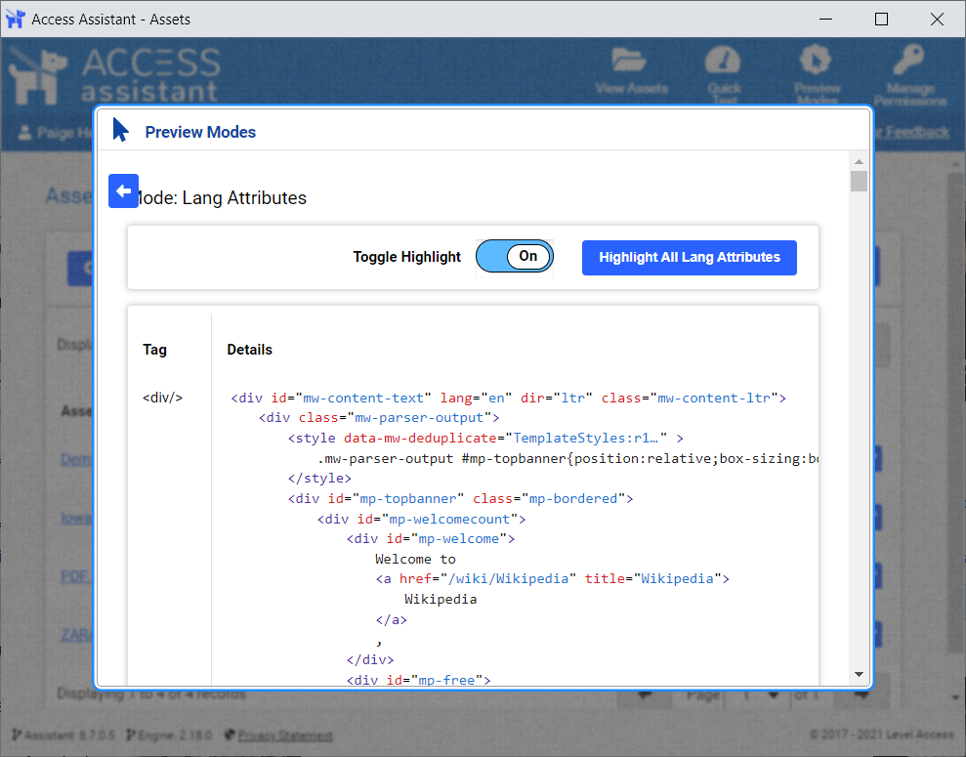966x757 pixels.
Task: Click the Preview Modes dialog title
Action: 200,132
